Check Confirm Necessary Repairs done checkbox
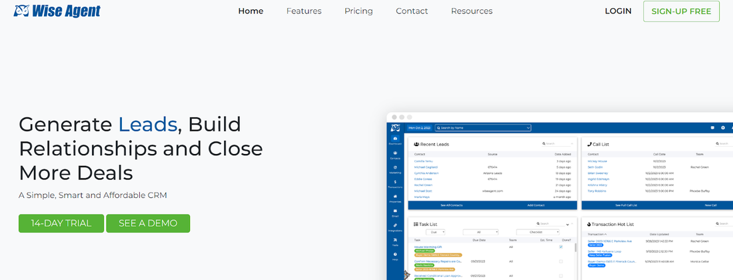This screenshot has height=280, width=733. coord(561,261)
